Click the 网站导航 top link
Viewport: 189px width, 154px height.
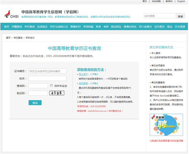156,1
